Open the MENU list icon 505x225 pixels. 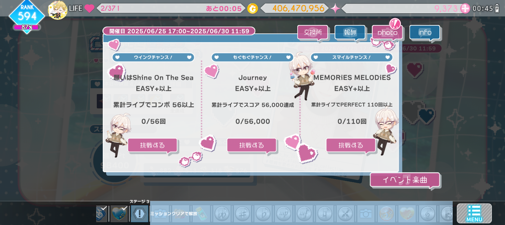[474, 213]
